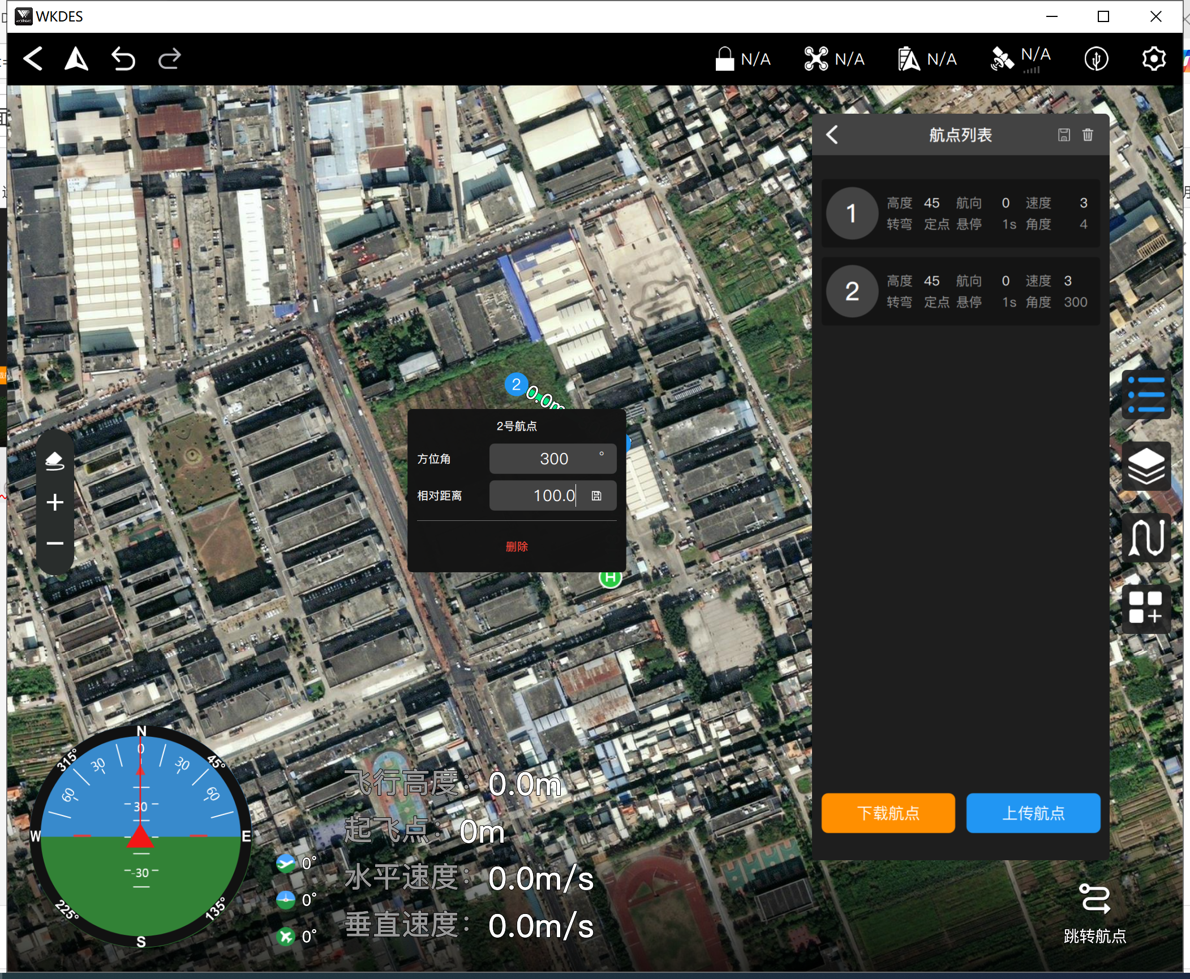This screenshot has width=1190, height=979.
Task: Open the settings gear icon
Action: click(x=1153, y=59)
